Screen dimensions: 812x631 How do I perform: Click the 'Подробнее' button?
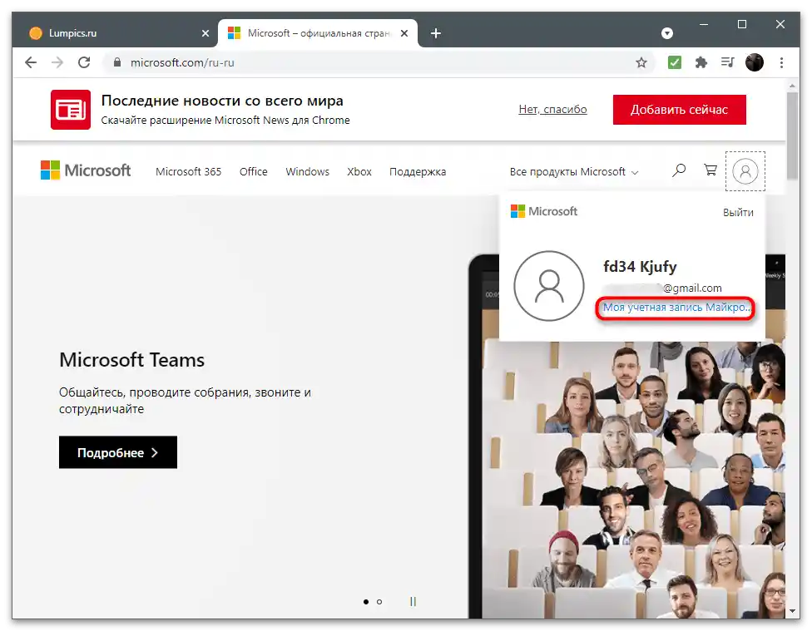118,452
